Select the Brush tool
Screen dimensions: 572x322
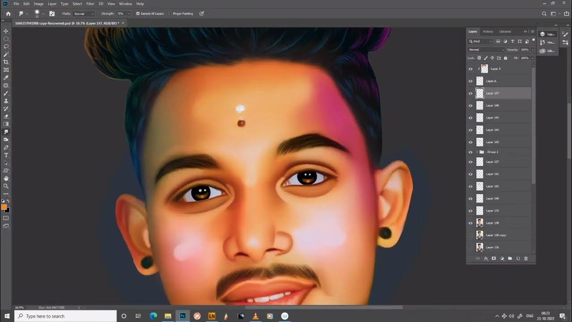pos(6,93)
